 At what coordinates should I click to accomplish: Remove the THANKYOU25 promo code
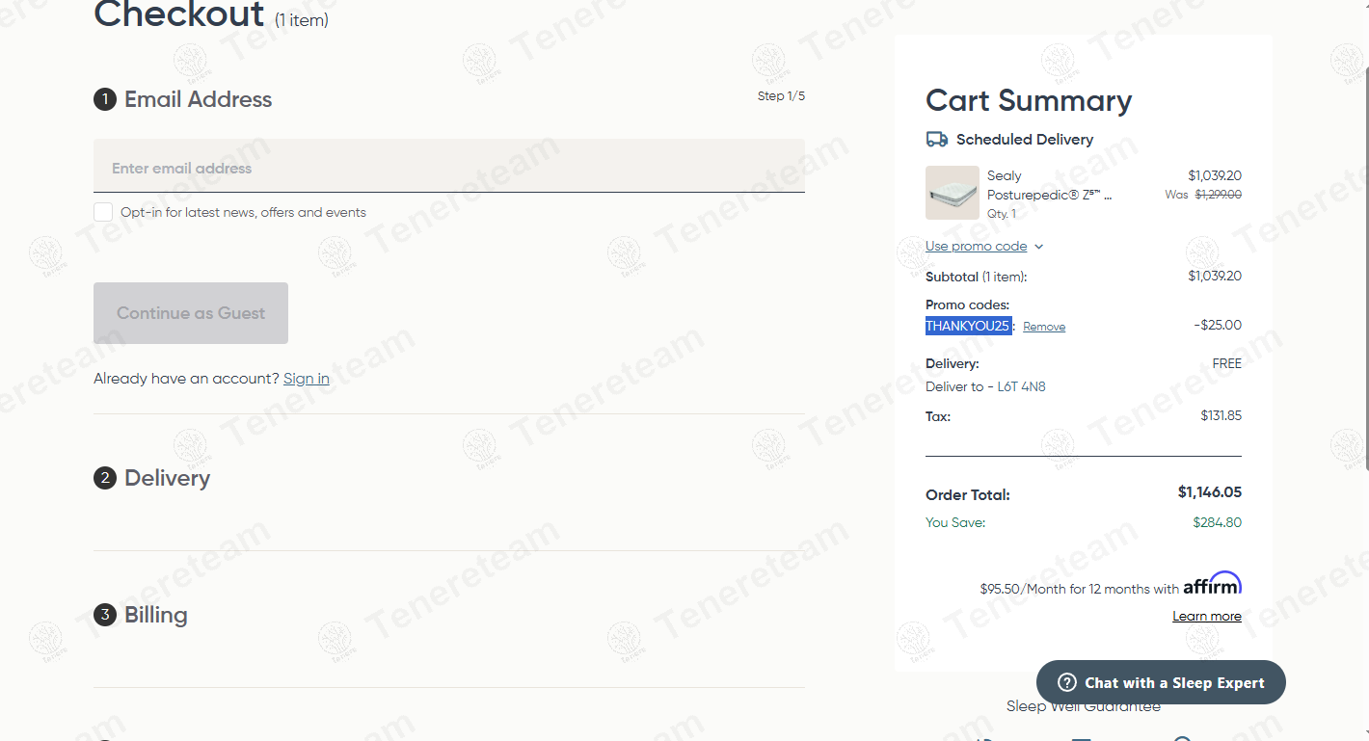(x=1044, y=327)
